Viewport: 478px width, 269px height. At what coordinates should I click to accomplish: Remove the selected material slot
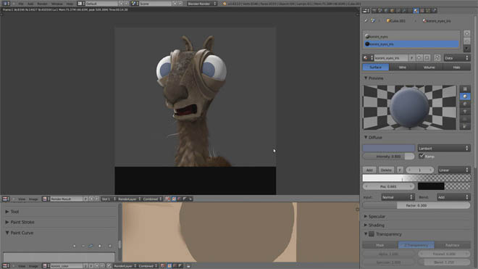click(x=466, y=41)
